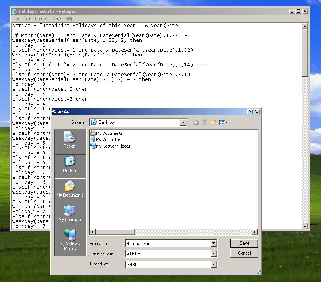Click the file list horizontal scrollbar thumb
This screenshot has height=282, width=321.
(x=115, y=232)
